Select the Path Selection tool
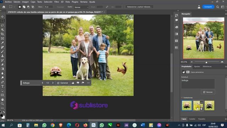 (2, 91)
